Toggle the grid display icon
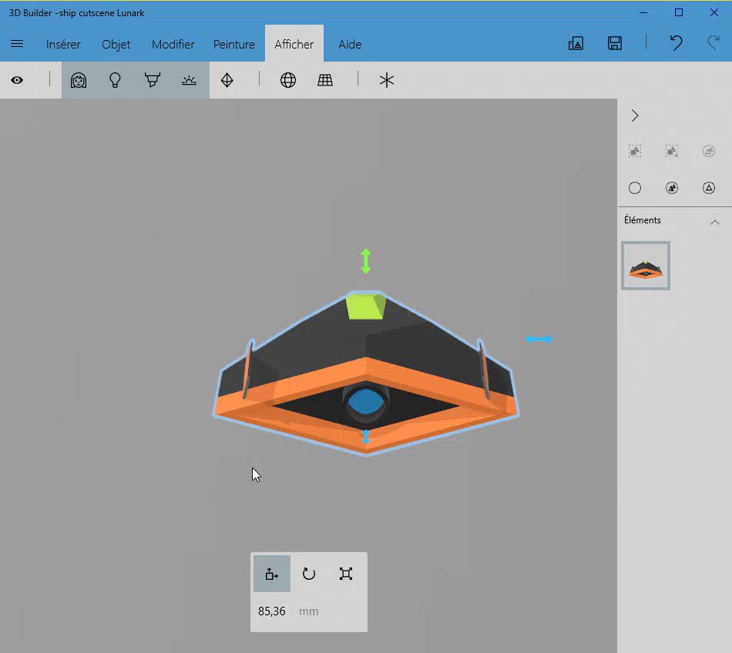 (x=325, y=80)
